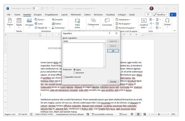The width and height of the screenshot is (185, 121).
Task: Switch to the Progettazione tab
Action: click(52, 15)
